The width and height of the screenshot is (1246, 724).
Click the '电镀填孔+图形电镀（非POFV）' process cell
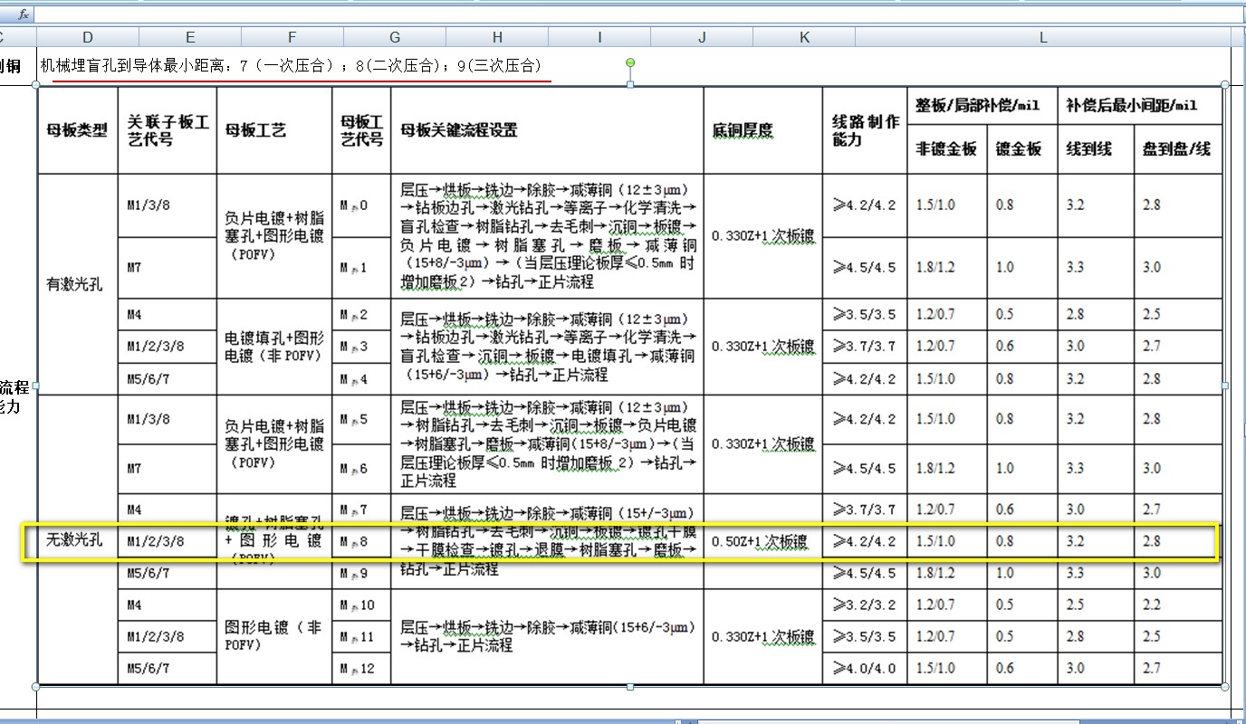click(x=274, y=347)
